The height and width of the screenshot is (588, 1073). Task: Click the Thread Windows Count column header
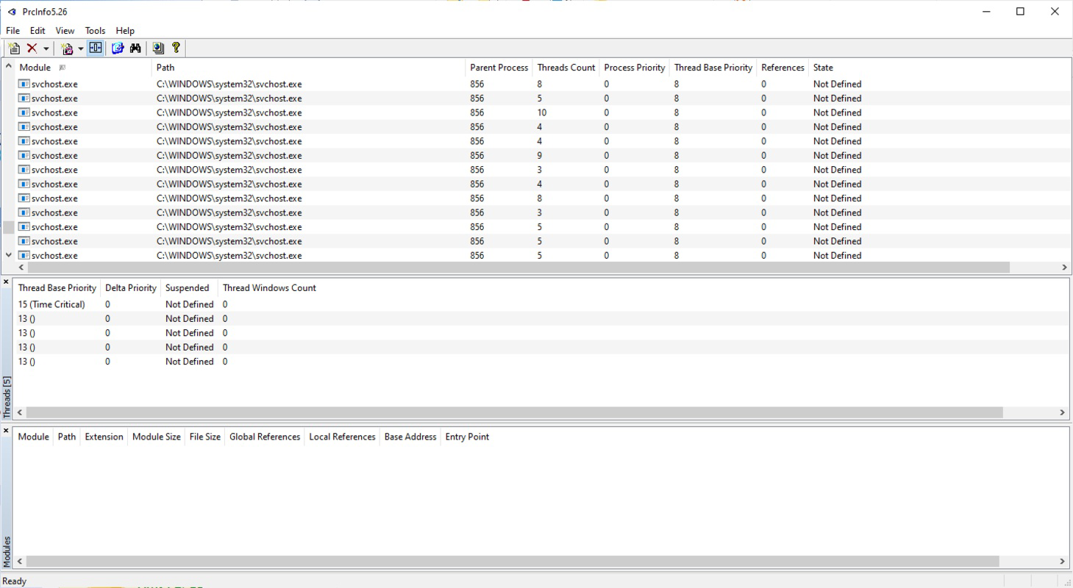tap(269, 288)
